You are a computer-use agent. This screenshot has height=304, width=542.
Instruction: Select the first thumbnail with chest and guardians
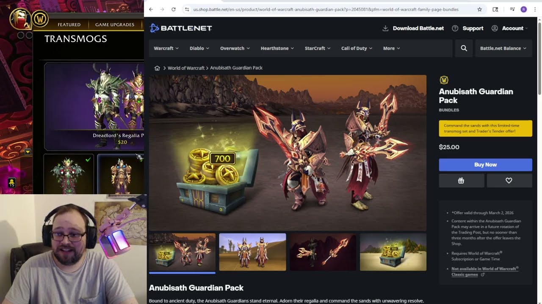click(x=182, y=252)
